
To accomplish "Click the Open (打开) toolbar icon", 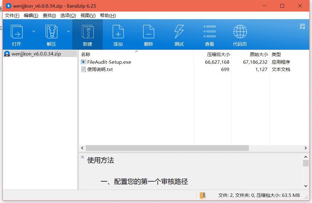I will (x=16, y=32).
